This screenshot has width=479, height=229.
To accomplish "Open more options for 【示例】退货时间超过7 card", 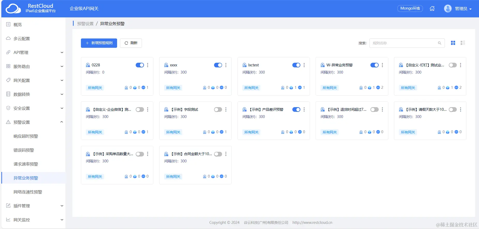I will pos(382,109).
